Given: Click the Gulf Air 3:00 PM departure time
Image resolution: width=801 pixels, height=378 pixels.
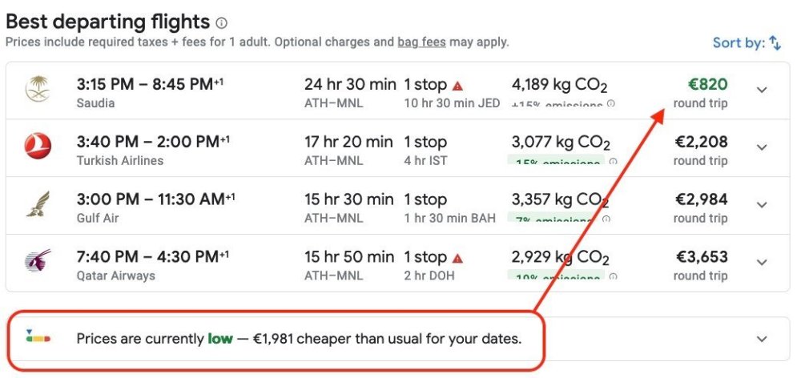Looking at the screenshot, I should 107,199.
